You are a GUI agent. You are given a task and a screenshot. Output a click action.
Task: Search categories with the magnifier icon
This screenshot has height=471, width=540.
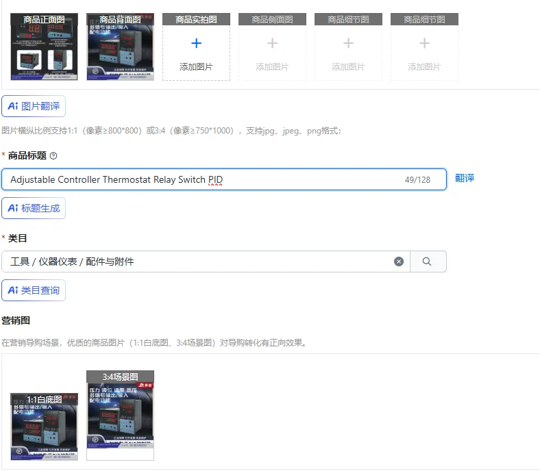(427, 262)
